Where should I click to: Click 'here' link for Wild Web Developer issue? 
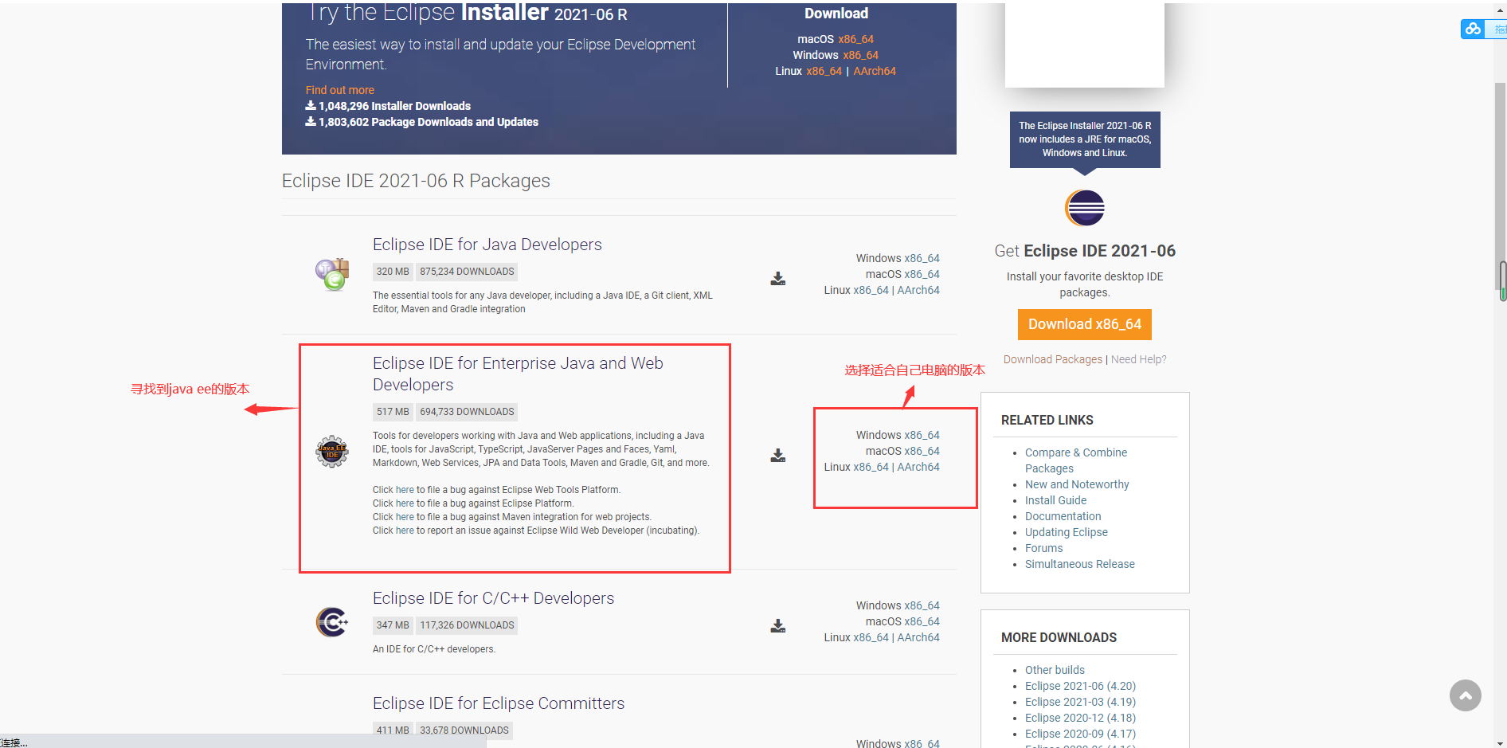[405, 531]
